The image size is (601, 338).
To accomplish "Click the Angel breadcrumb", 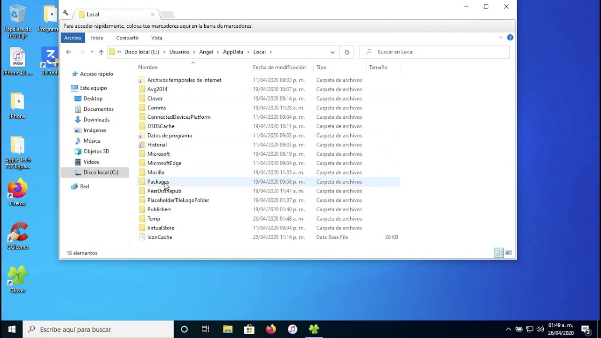I will pyautogui.click(x=206, y=52).
